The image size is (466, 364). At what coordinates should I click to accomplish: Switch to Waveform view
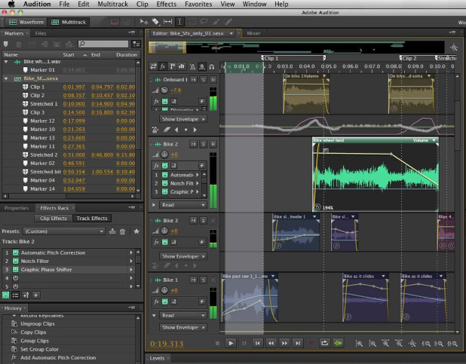(26, 22)
